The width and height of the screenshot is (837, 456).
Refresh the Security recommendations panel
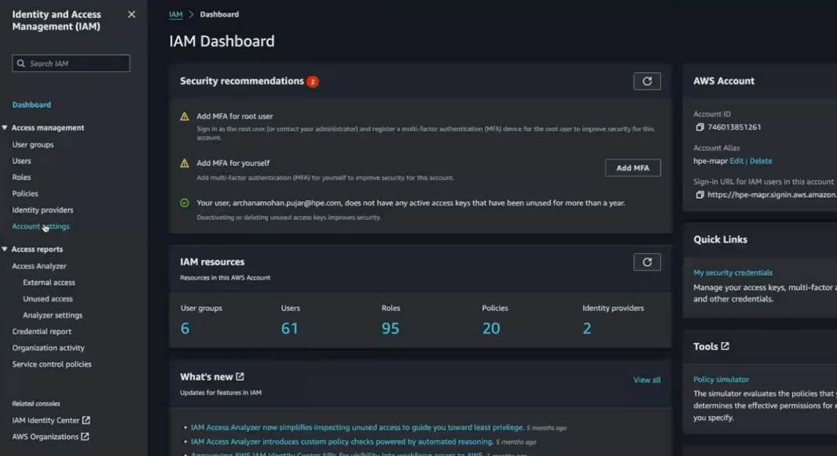pos(647,81)
